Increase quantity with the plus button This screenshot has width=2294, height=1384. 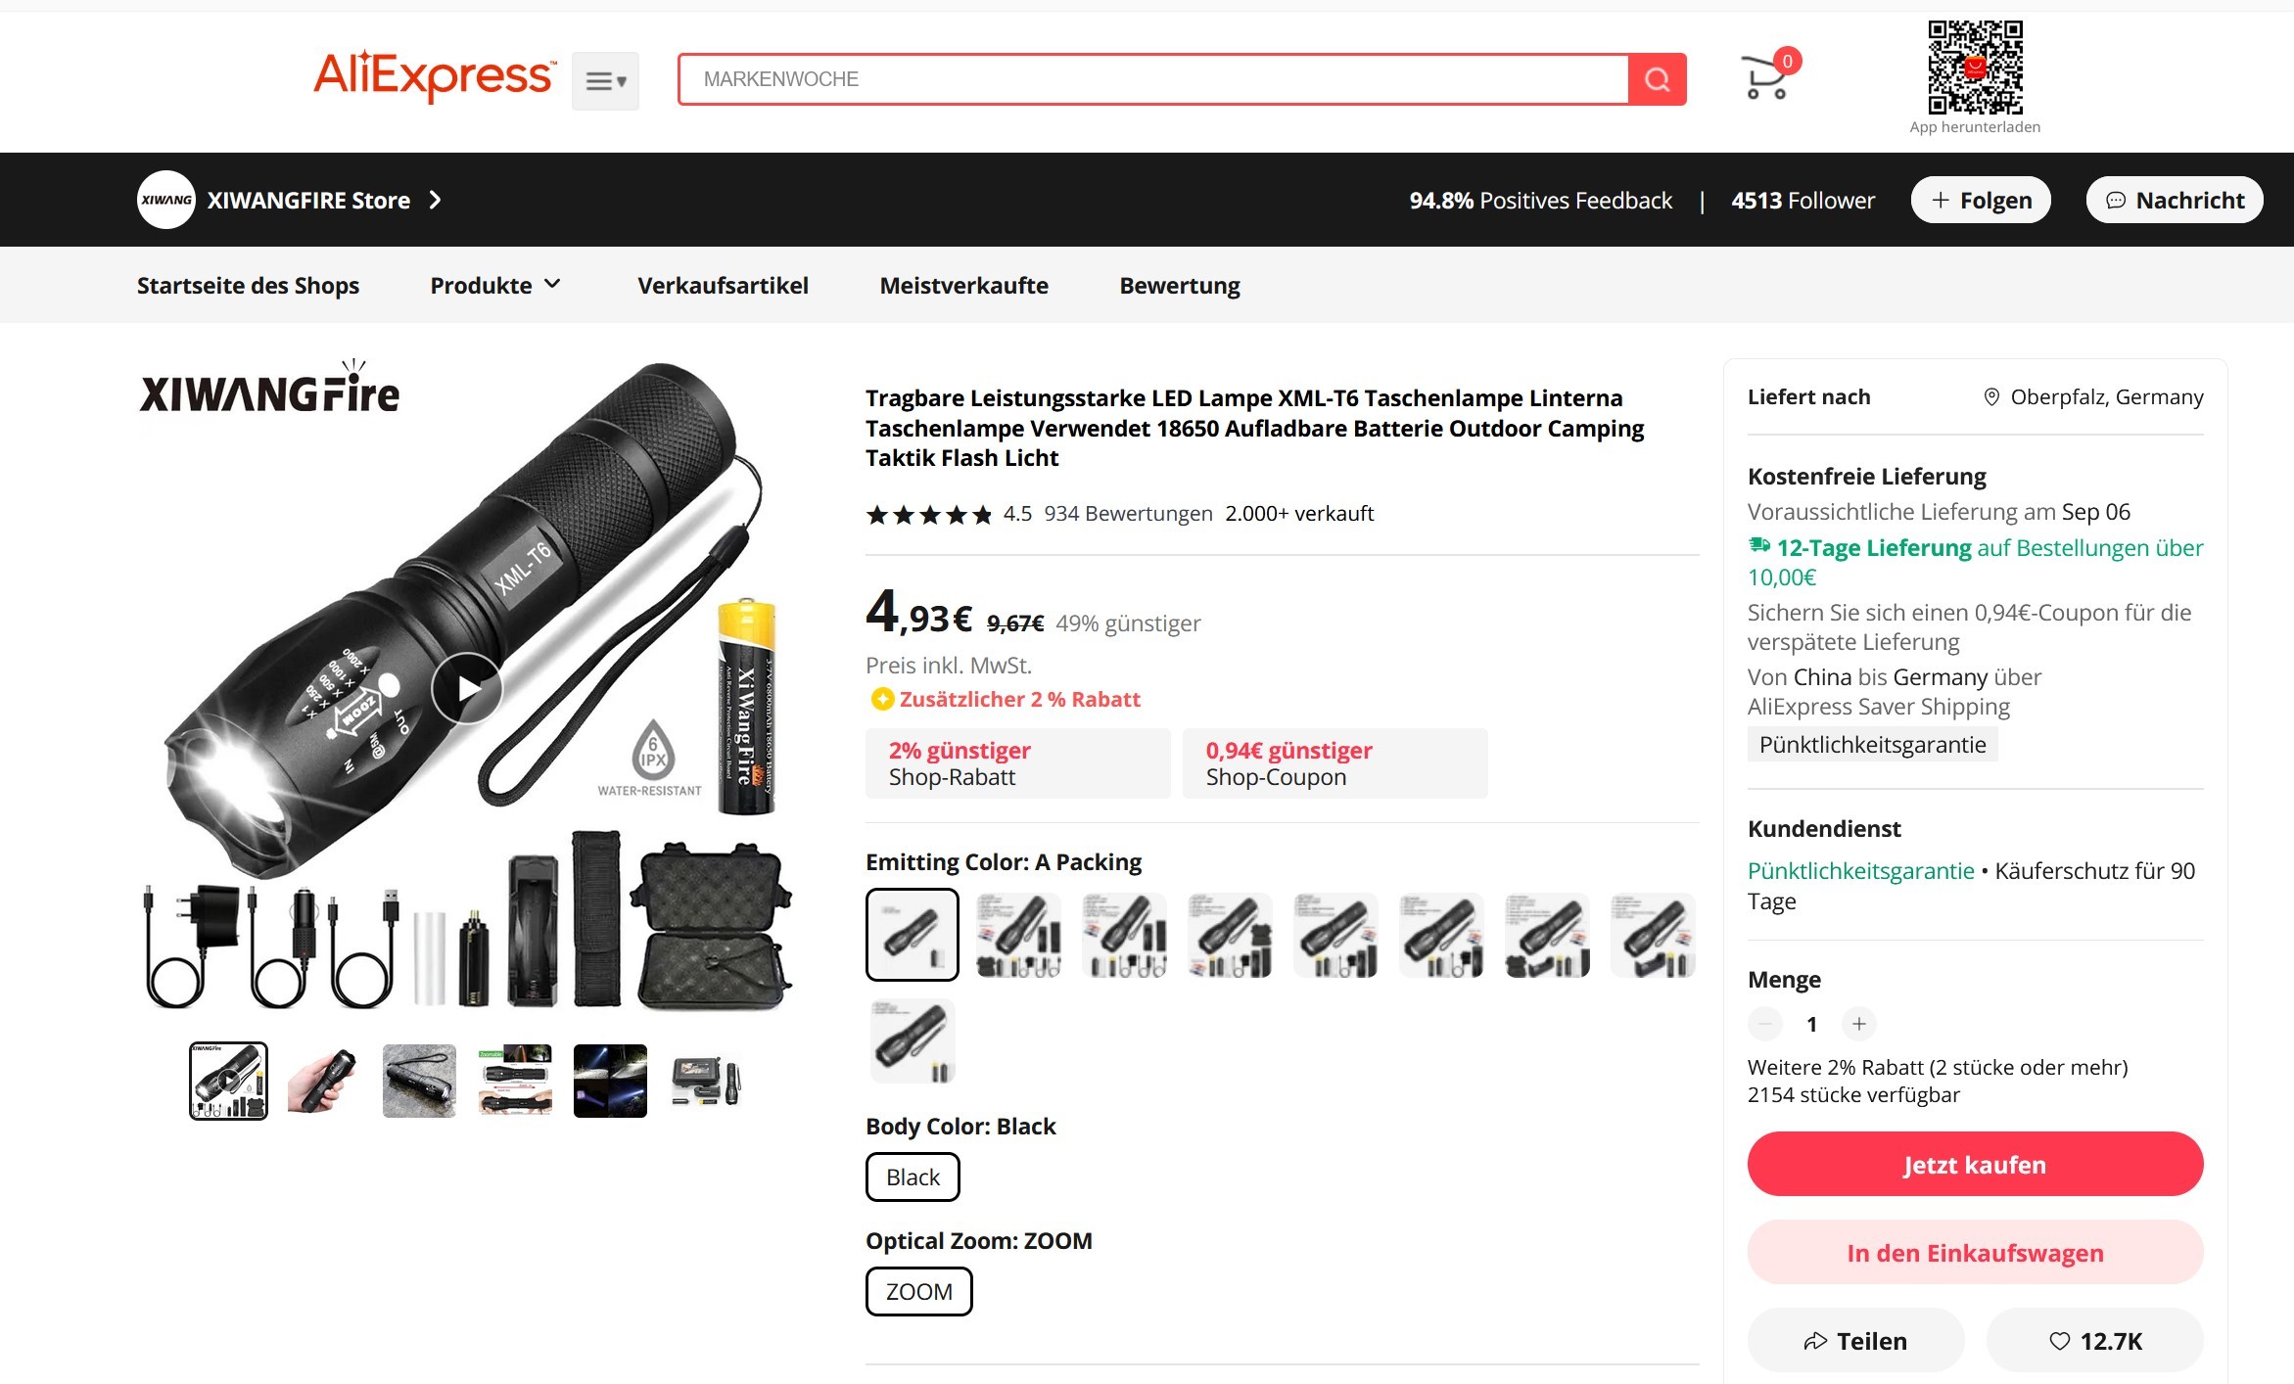pos(1858,1024)
